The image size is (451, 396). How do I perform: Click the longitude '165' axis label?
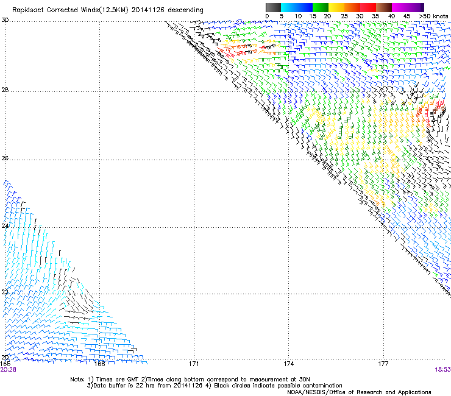tap(5, 364)
